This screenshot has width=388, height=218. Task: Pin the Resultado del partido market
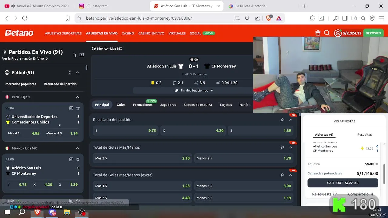tap(283, 120)
